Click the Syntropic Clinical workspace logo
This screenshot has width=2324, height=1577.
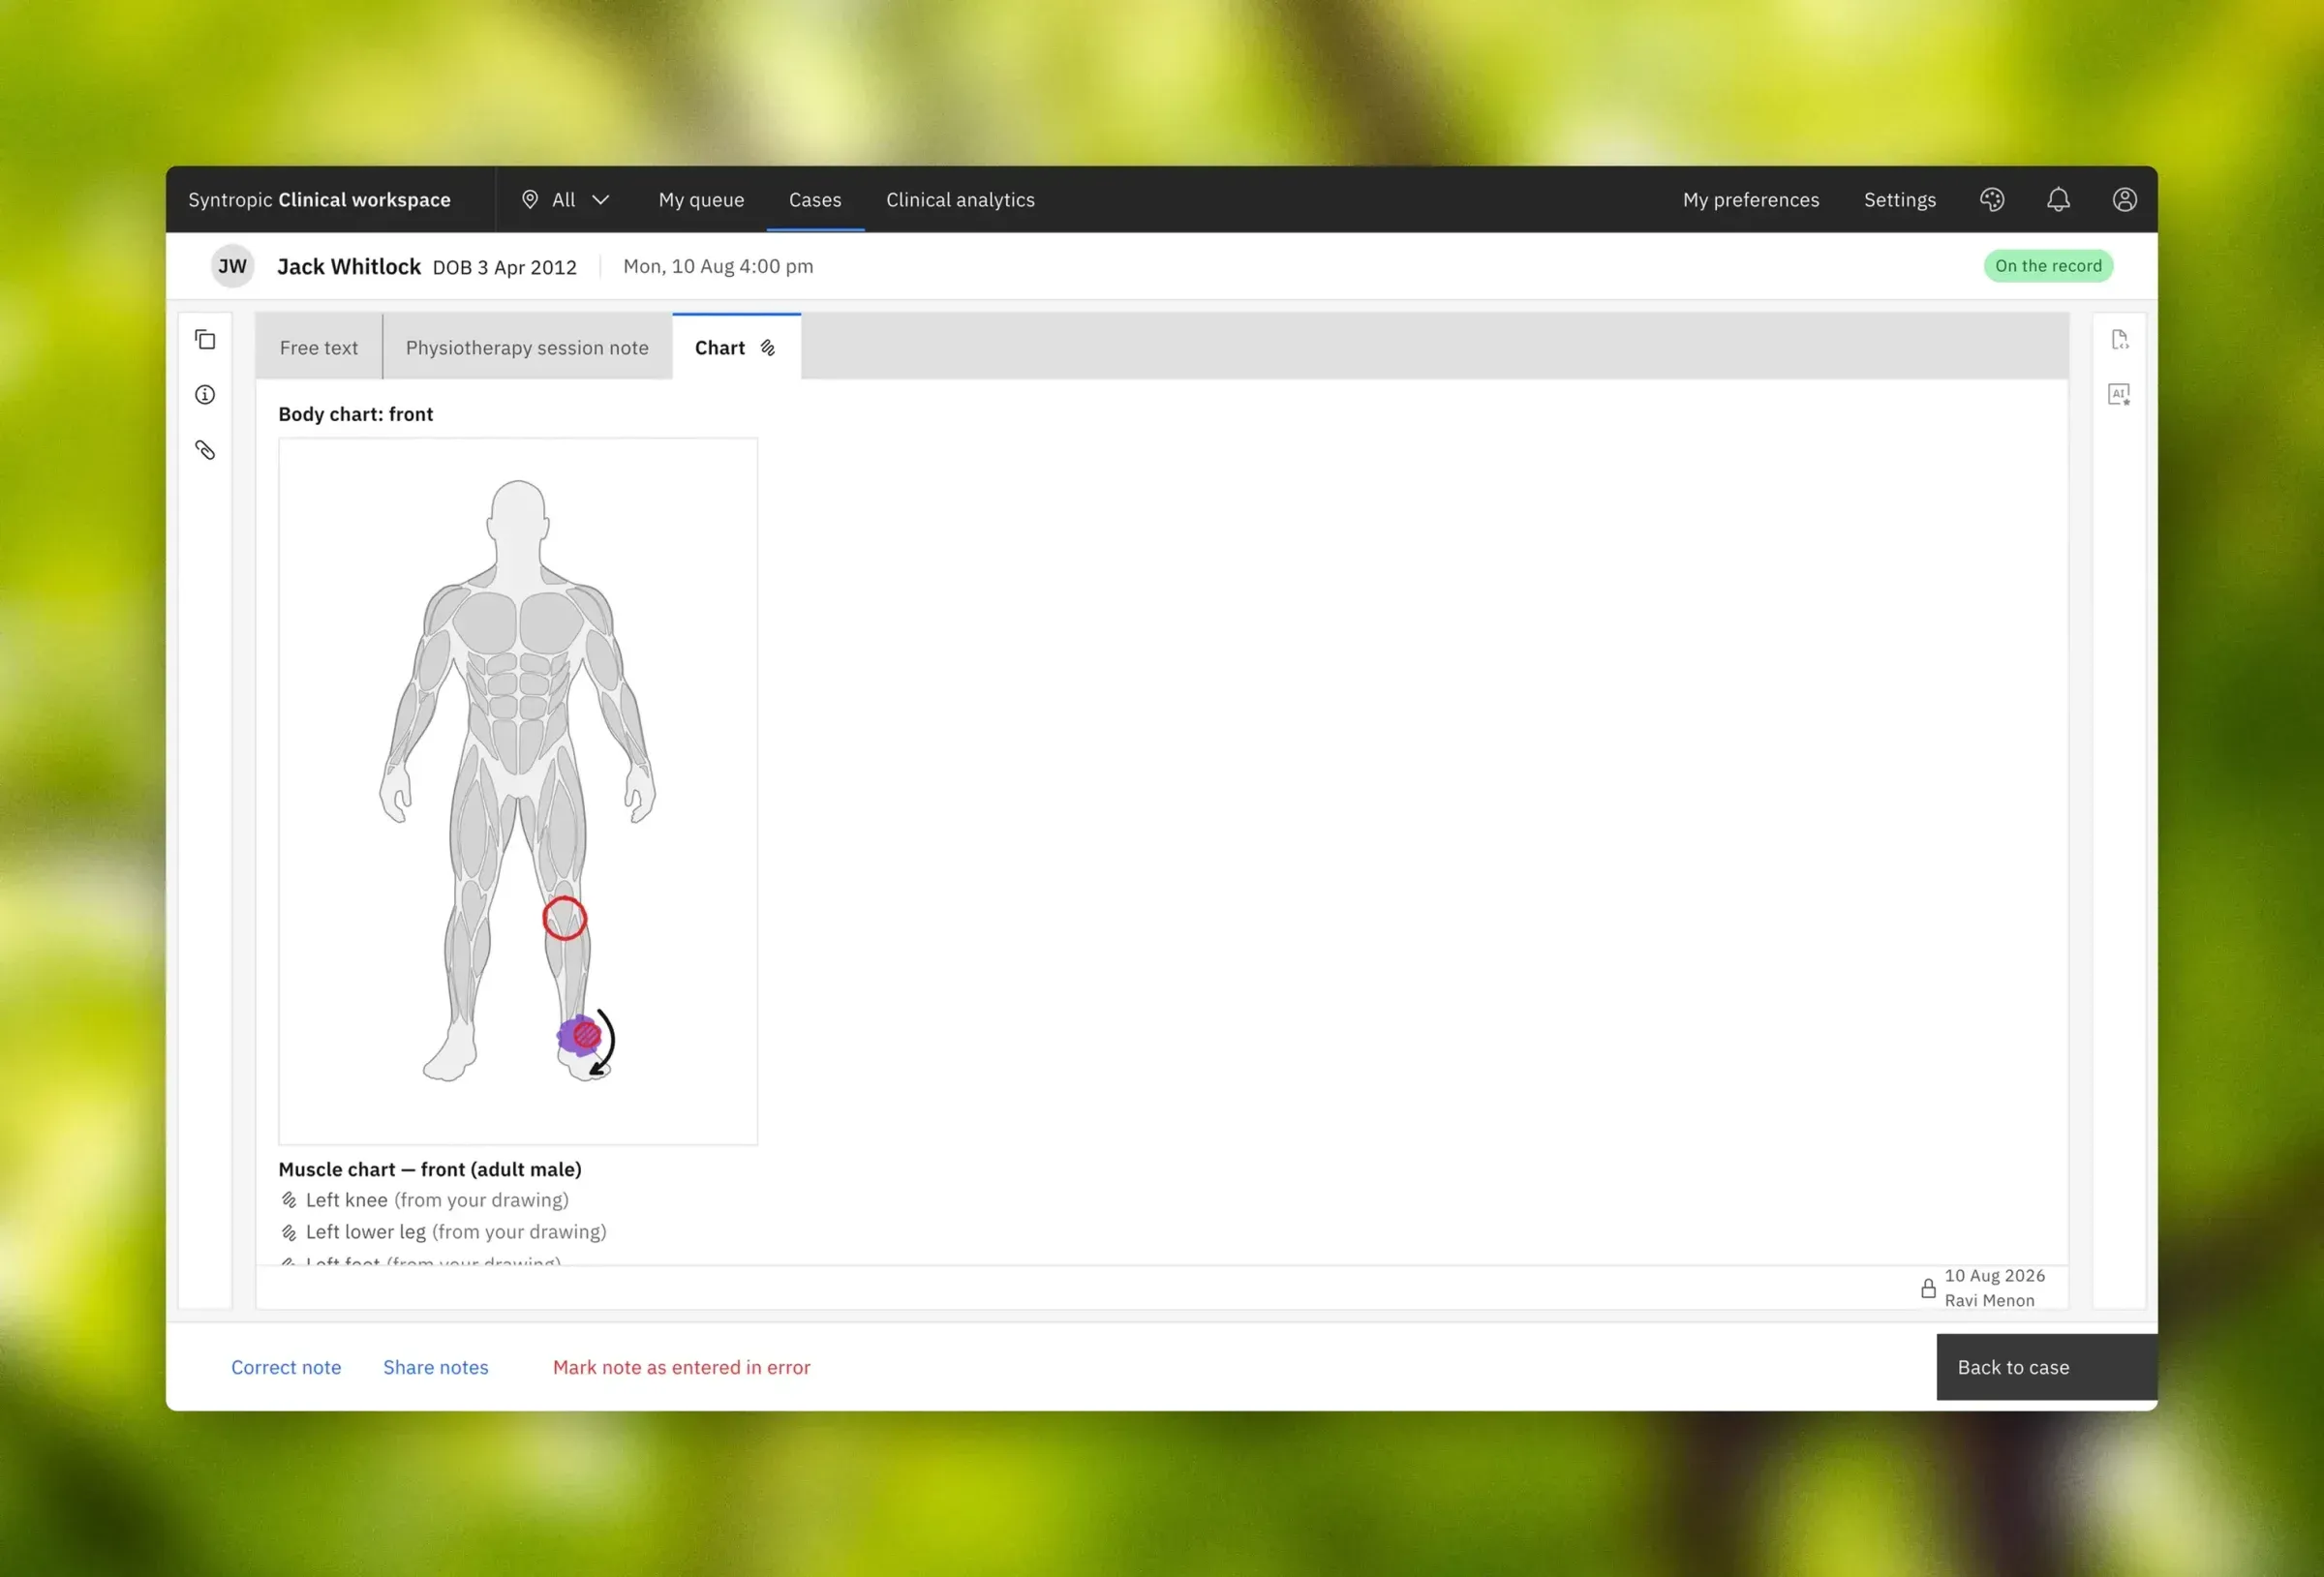(x=320, y=200)
